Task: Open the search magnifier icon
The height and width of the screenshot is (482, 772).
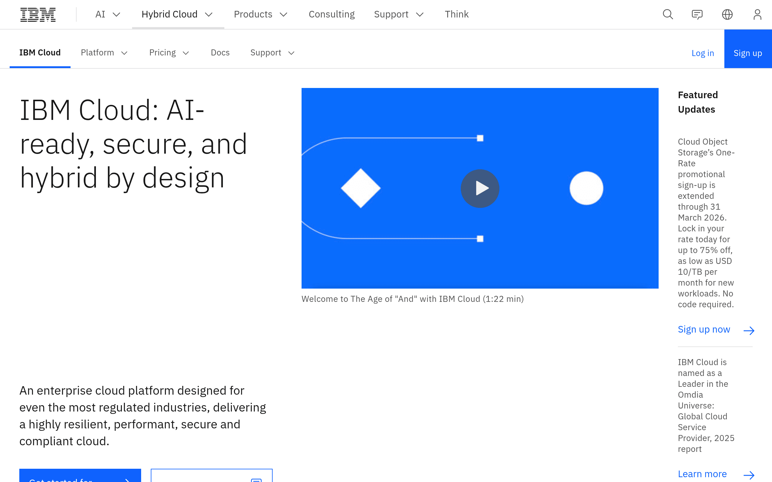Action: click(668, 14)
